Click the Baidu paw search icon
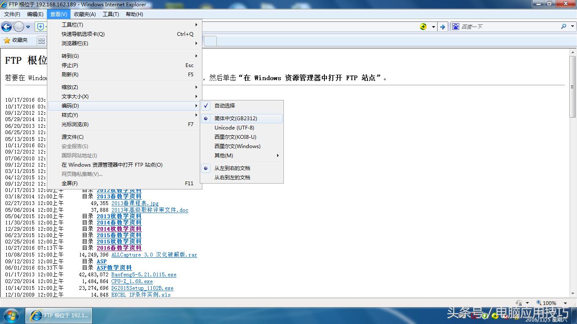Viewport: 577px width, 324px height. coord(455,26)
